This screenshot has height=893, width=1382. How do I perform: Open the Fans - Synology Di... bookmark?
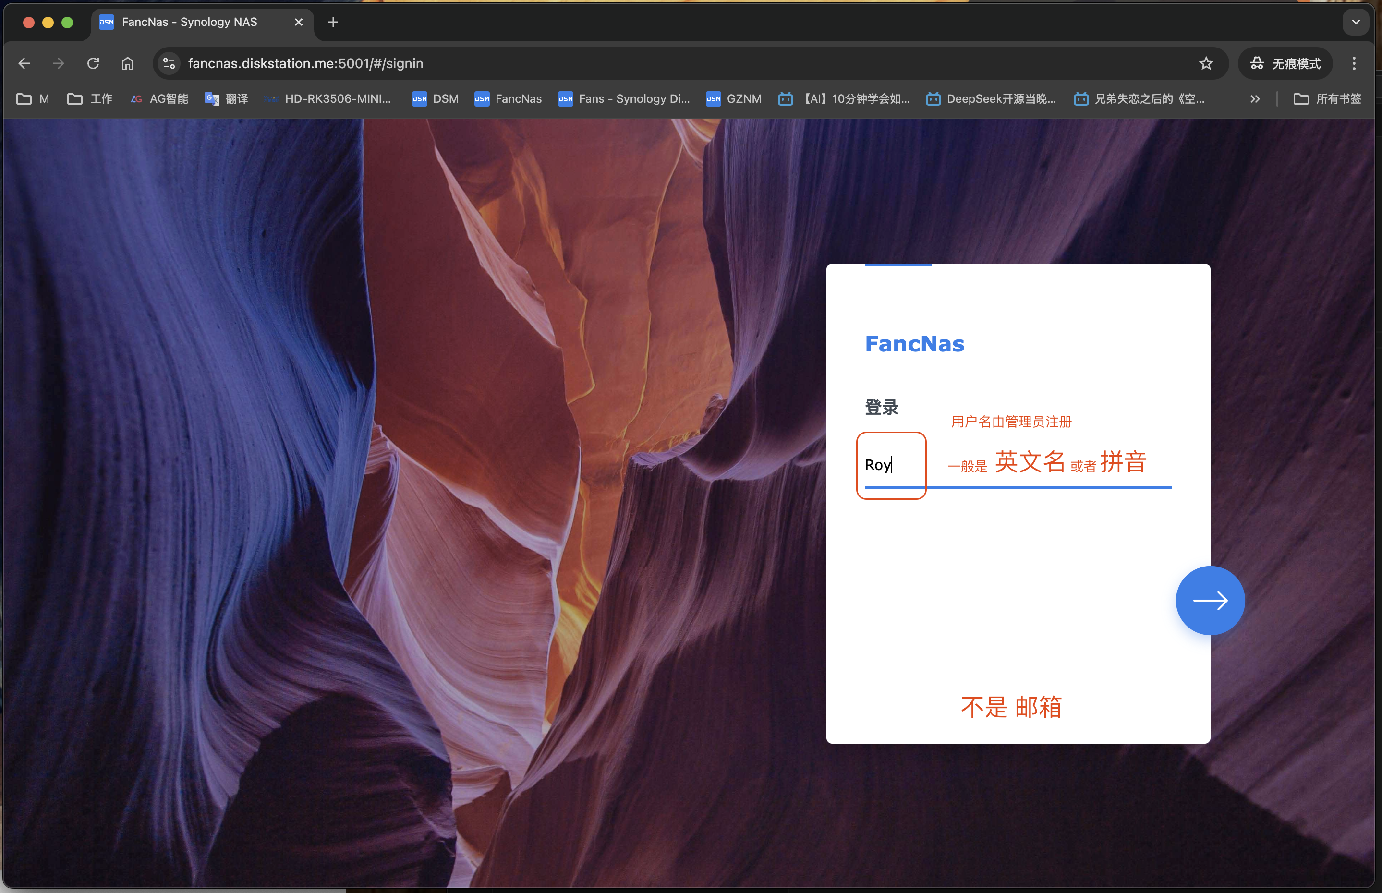pos(624,98)
